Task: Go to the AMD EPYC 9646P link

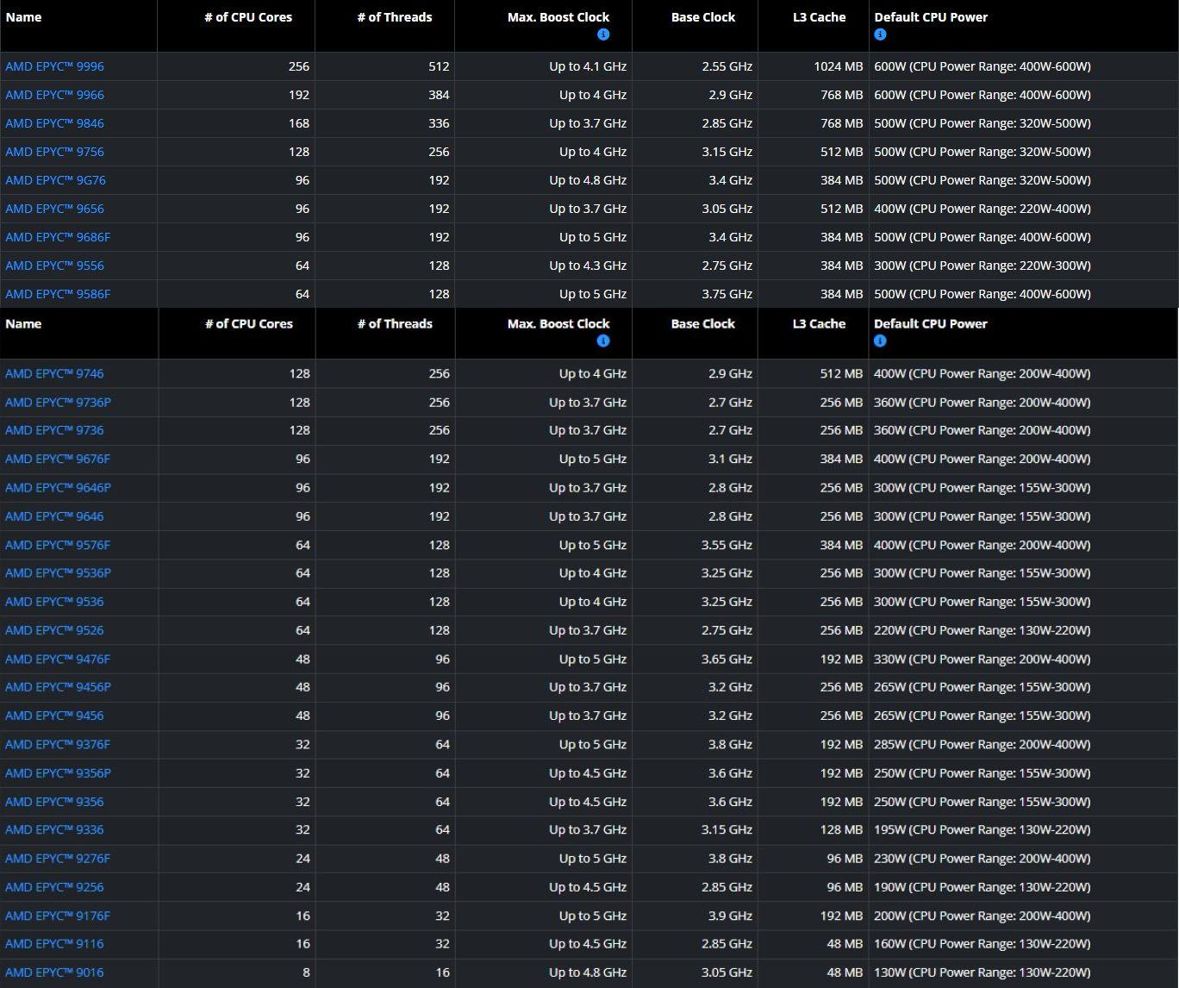Action: (x=58, y=487)
